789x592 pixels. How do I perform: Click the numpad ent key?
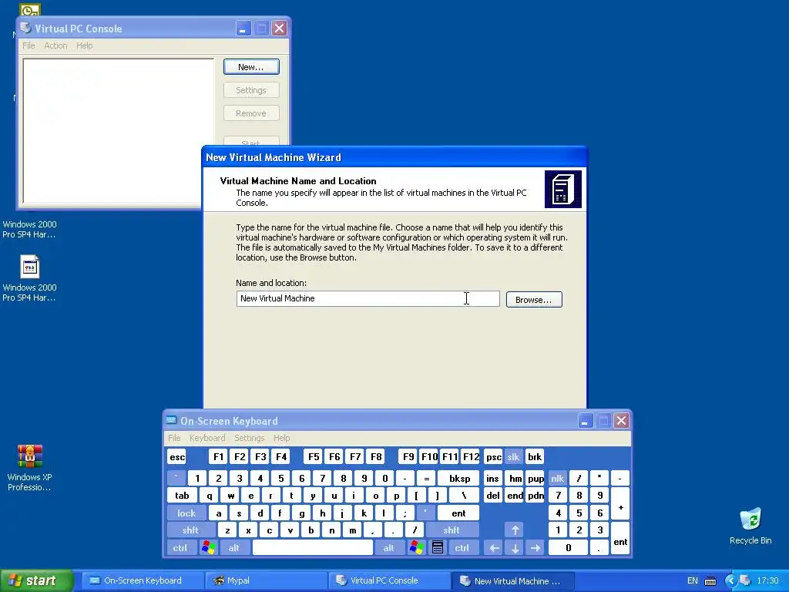pyautogui.click(x=620, y=539)
